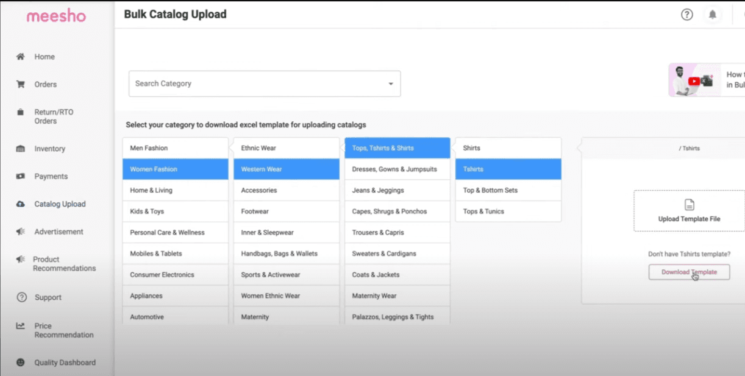
Task: Play the bulk upload tutorial video
Action: click(x=694, y=80)
